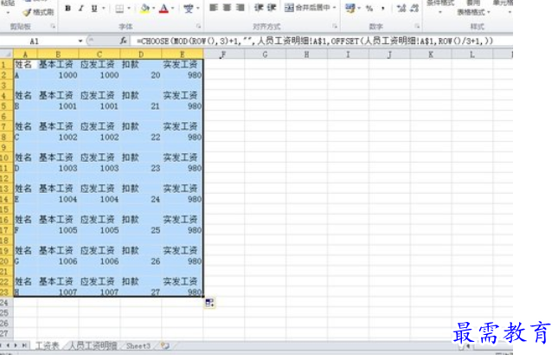
Task: Click cell E10 containing 实发工资
Action: [x=183, y=157]
